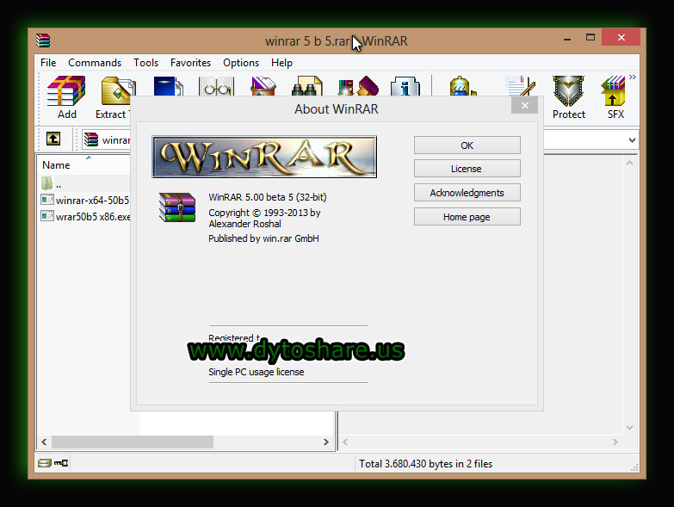This screenshot has width=674, height=507.
Task: Open the Options menu
Action: click(241, 63)
